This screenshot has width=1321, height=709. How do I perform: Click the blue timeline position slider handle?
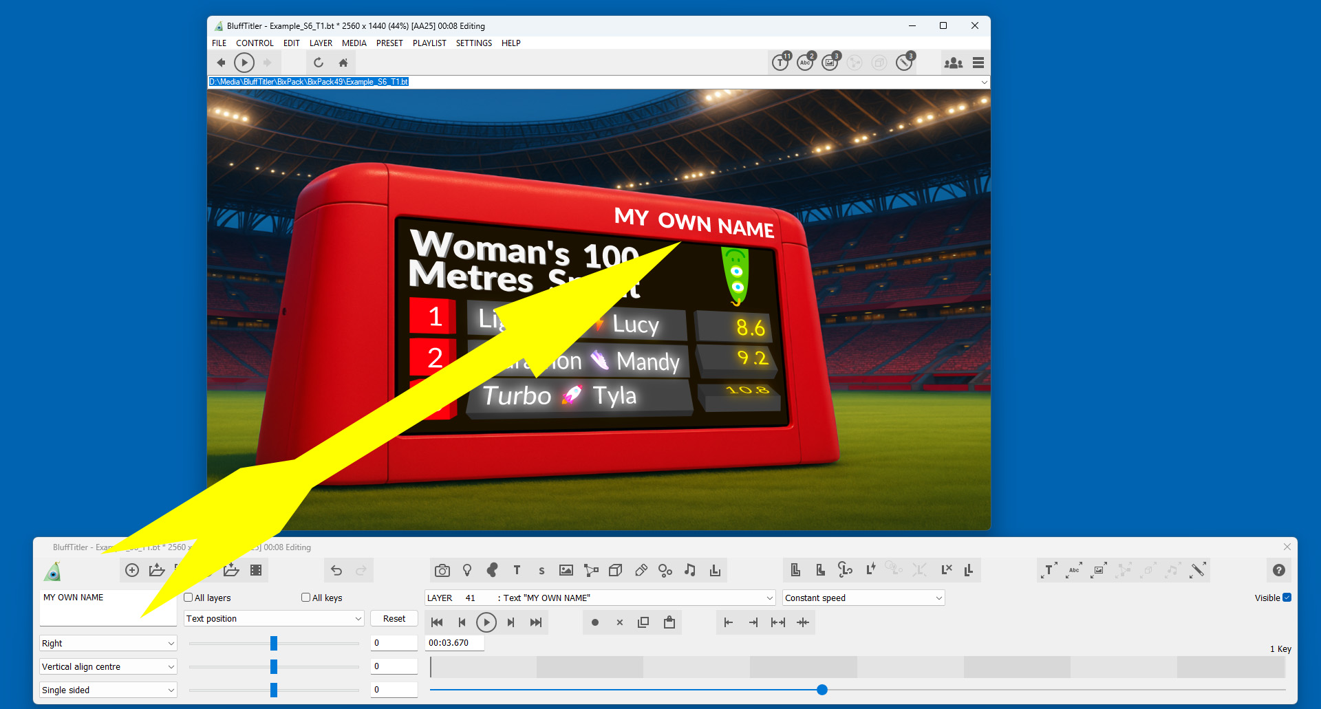point(822,689)
